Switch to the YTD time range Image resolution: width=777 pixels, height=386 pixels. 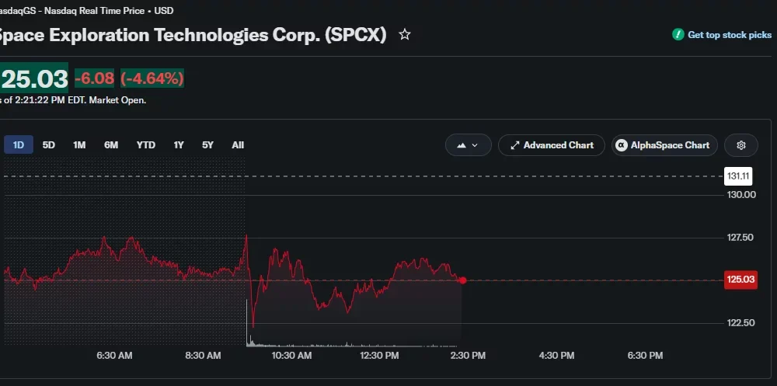point(146,145)
